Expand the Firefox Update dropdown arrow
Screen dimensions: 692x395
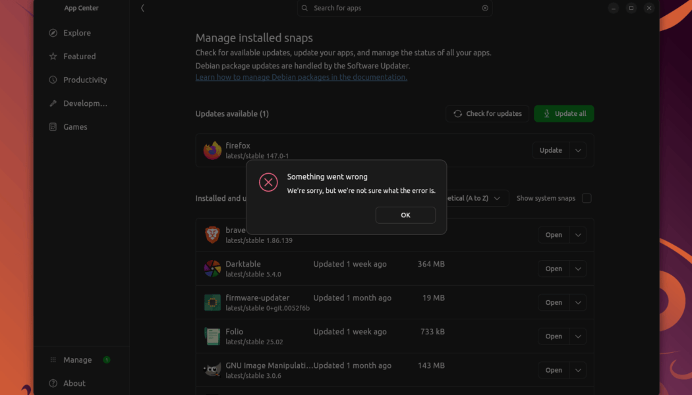(578, 151)
